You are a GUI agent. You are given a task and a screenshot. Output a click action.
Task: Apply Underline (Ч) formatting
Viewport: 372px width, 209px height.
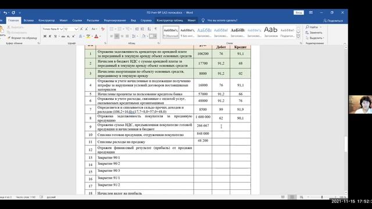[55, 36]
